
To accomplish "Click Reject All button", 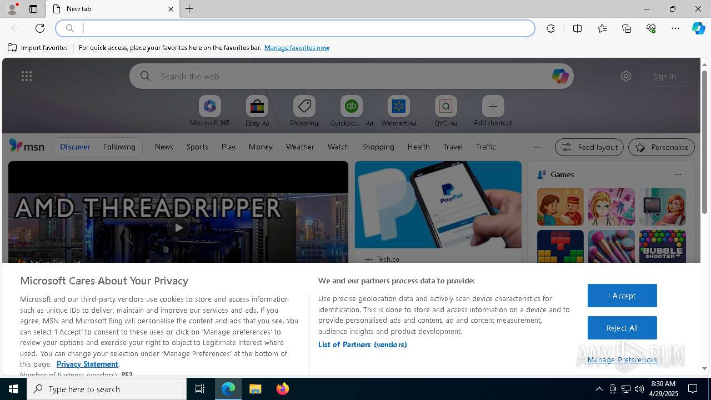I will 622,328.
